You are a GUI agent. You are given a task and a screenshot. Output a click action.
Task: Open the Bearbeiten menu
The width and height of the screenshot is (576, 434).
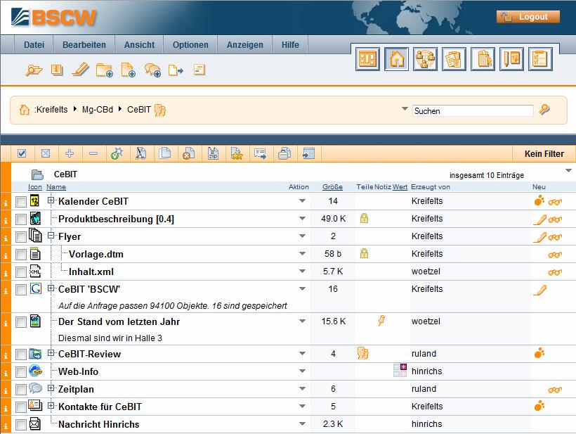click(84, 45)
